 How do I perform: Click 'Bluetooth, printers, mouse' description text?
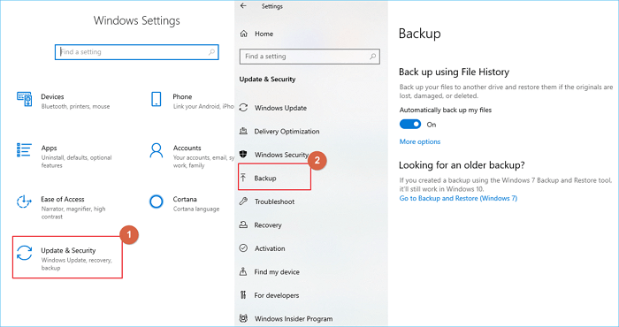(x=75, y=107)
